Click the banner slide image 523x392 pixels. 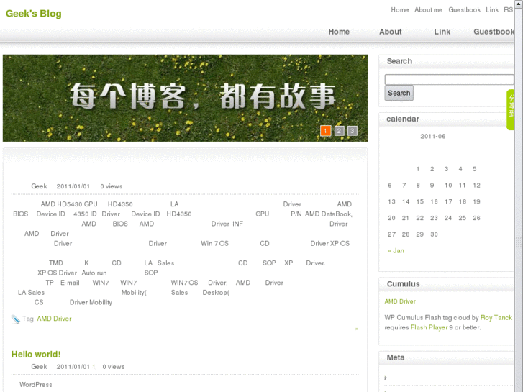click(185, 98)
